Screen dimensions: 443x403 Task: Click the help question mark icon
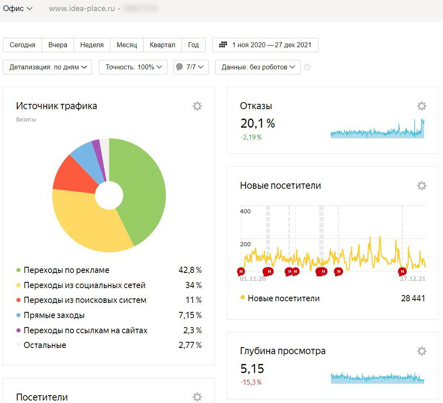tap(307, 67)
